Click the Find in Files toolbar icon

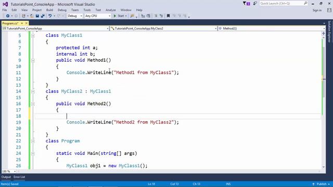pyautogui.click(x=132, y=16)
